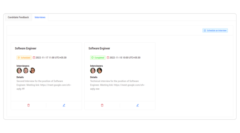Click the clock icon in the Scheduled badge
This screenshot has height=133, width=240.
(x=19, y=57)
